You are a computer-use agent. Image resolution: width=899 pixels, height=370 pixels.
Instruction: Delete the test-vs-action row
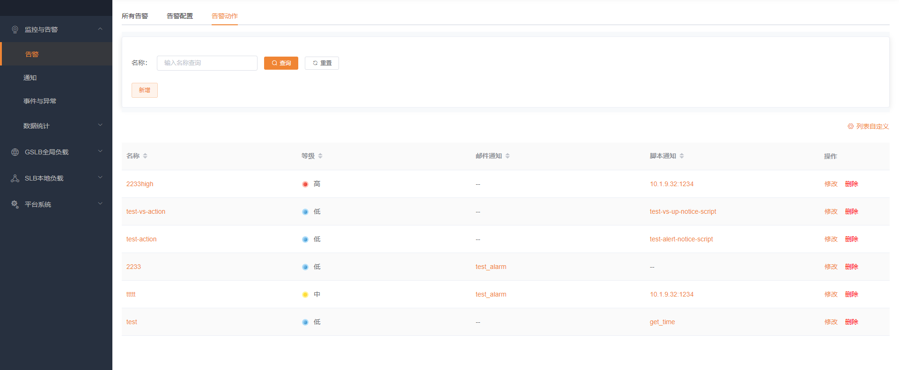click(x=851, y=211)
